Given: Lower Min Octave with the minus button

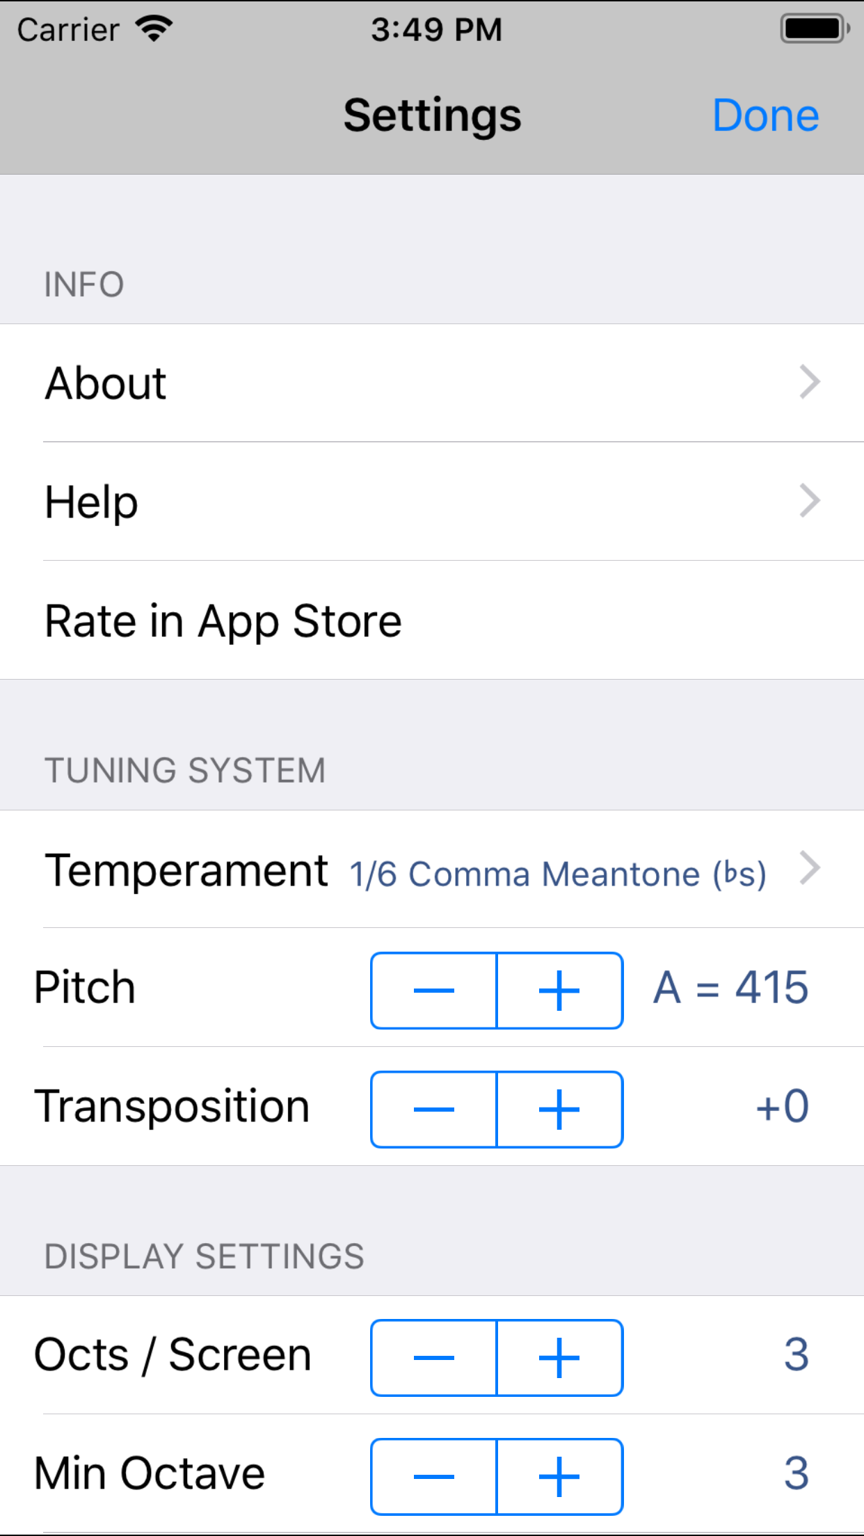Looking at the screenshot, I should [x=433, y=1475].
